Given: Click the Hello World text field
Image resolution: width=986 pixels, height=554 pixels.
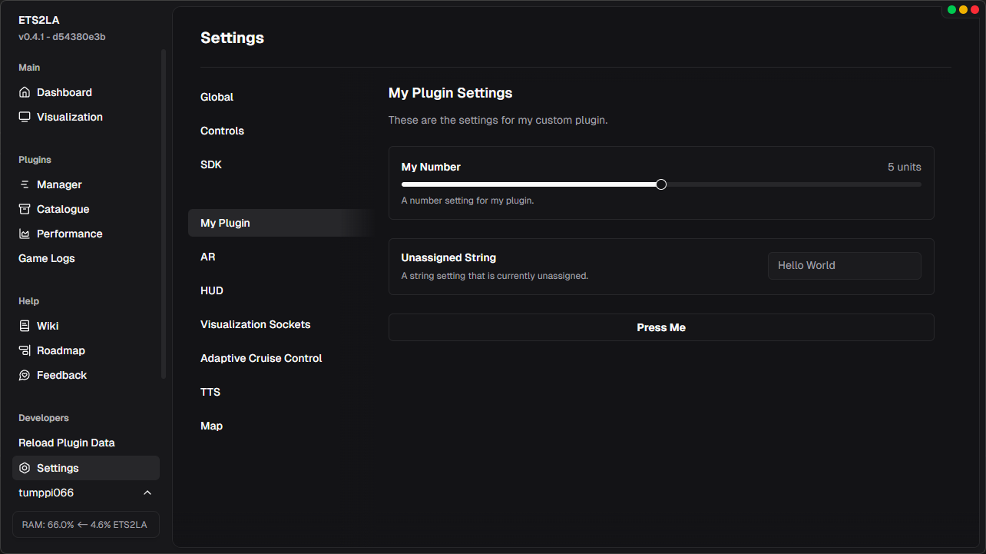Looking at the screenshot, I should pos(844,265).
